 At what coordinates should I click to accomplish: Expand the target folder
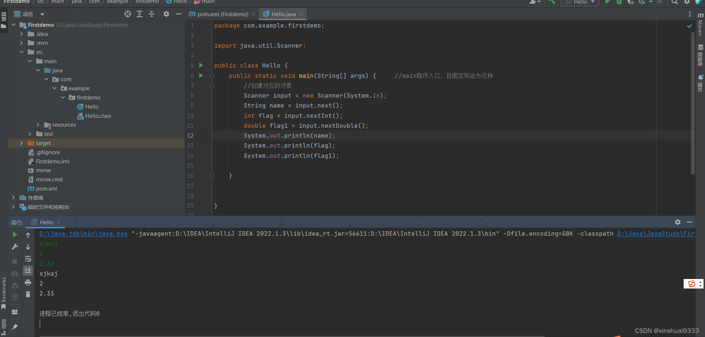[21, 143]
